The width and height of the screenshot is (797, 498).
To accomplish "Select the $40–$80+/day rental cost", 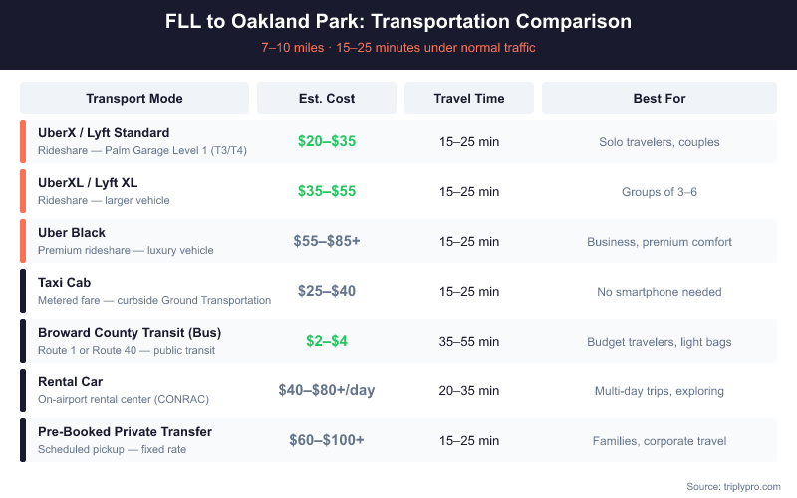I will pyautogui.click(x=327, y=390).
